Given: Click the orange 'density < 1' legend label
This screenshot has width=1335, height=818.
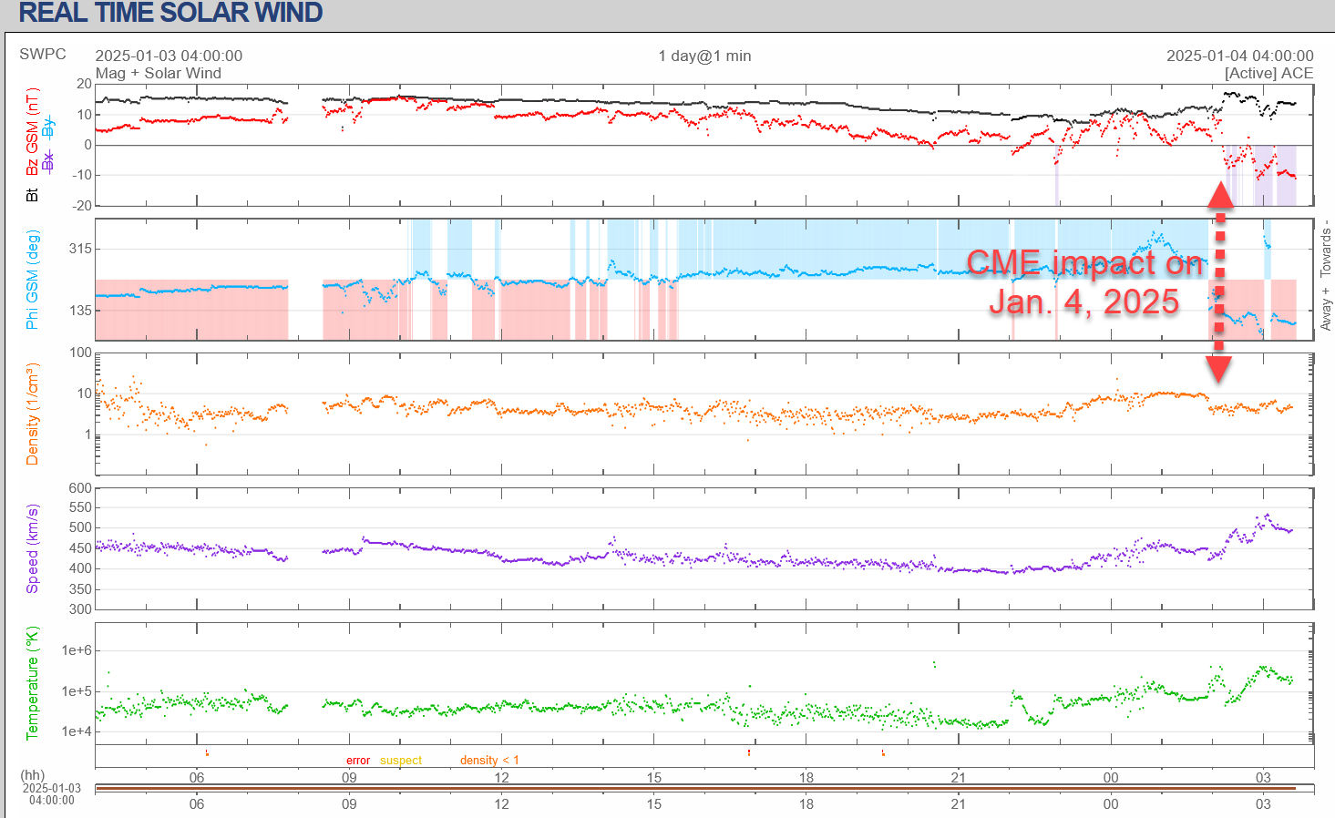Looking at the screenshot, I should [489, 761].
